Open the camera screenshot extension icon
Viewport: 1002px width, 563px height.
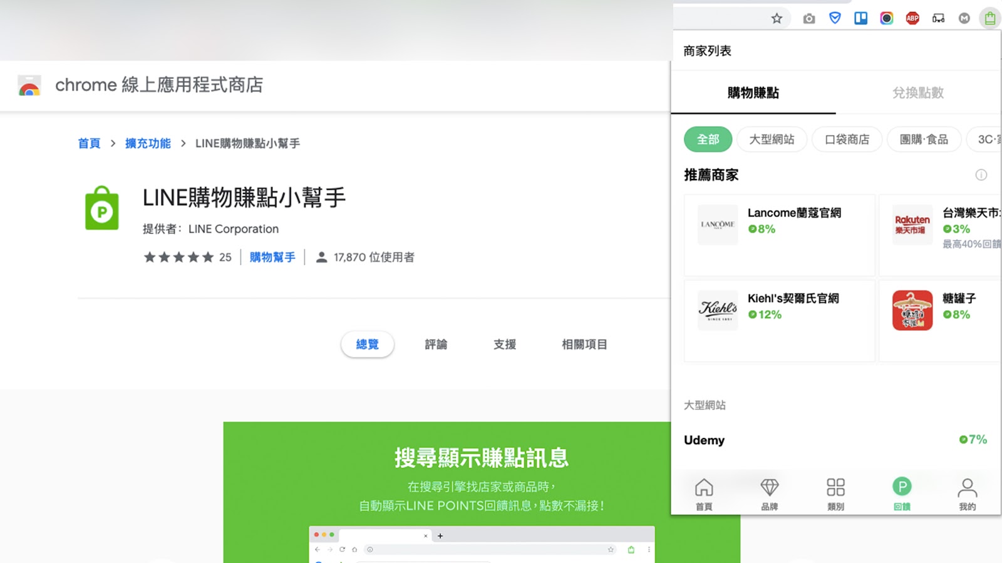point(809,19)
